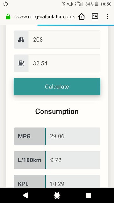Screen dimensions: 114x203
Task: Open the tab switcher showing 16
Action: pos(95,16)
